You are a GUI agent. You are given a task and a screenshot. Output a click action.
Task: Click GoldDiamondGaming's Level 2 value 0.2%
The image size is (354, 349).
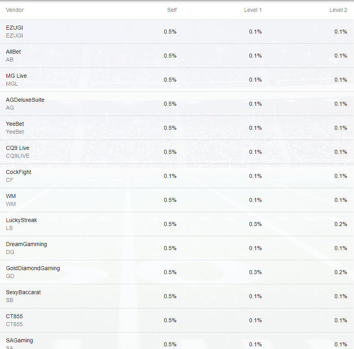point(341,272)
